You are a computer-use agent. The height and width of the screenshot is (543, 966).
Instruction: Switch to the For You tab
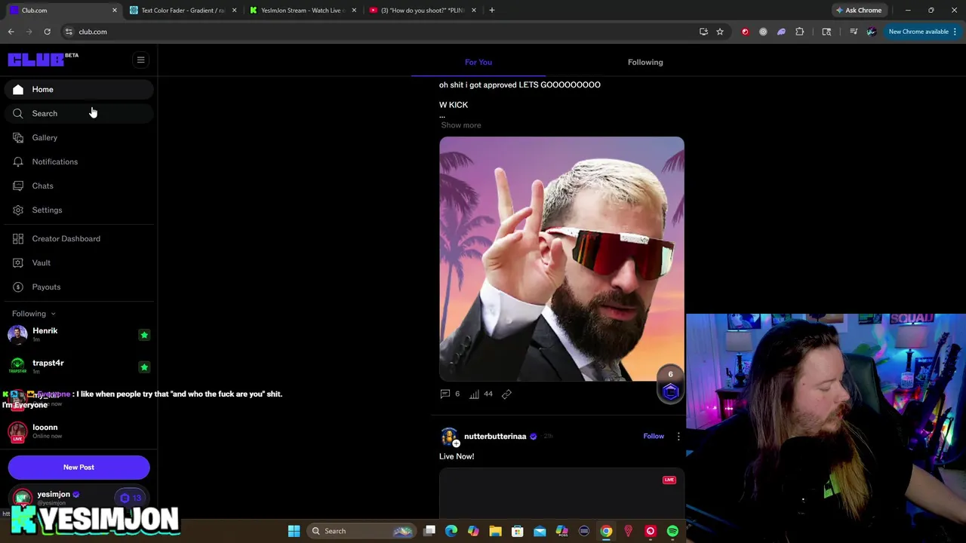[478, 62]
